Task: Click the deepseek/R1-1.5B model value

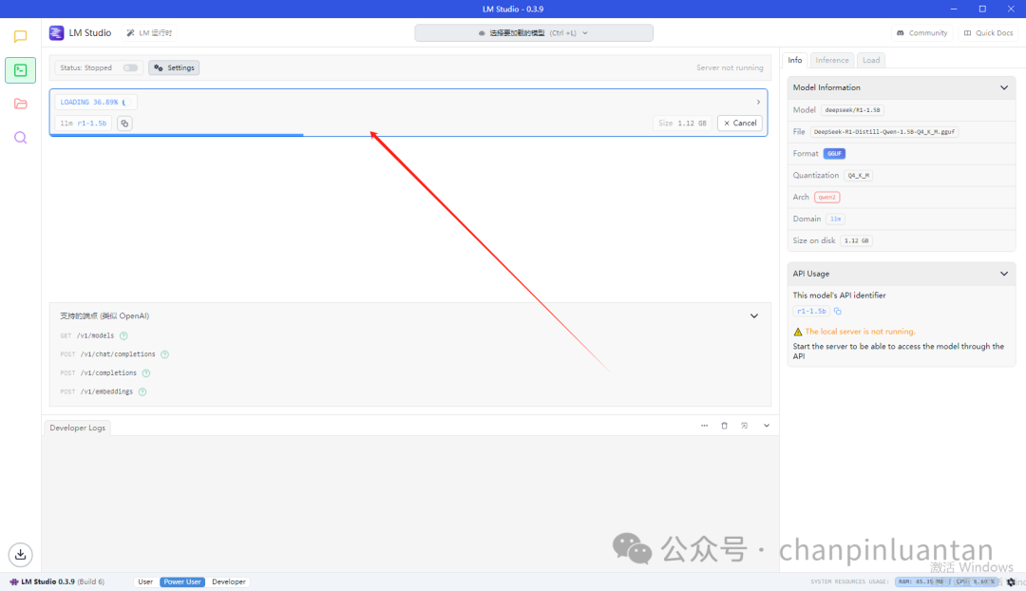Action: [852, 110]
